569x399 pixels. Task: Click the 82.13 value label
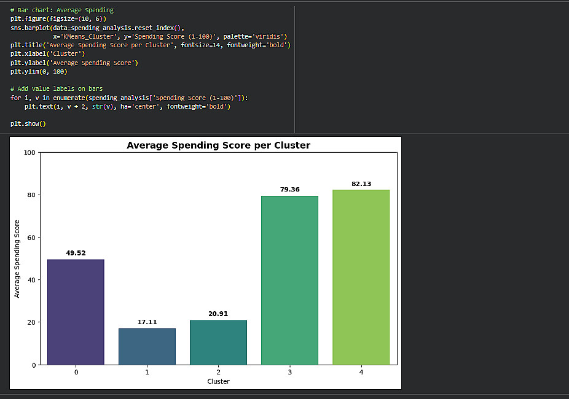(361, 184)
